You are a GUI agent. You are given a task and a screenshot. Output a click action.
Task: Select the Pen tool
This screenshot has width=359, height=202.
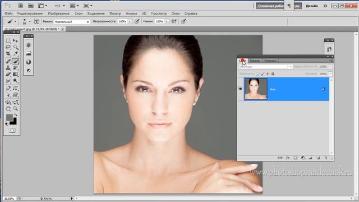click(8, 88)
